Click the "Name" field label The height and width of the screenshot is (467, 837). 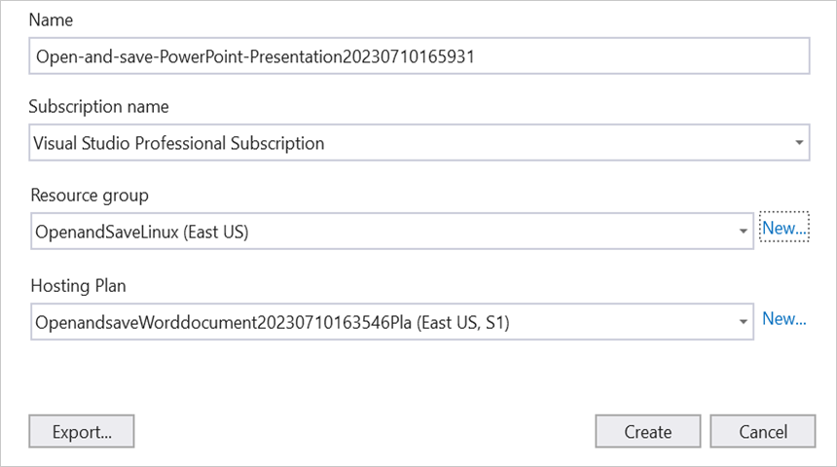point(51,19)
